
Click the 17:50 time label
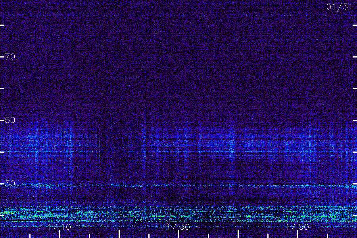297,226
